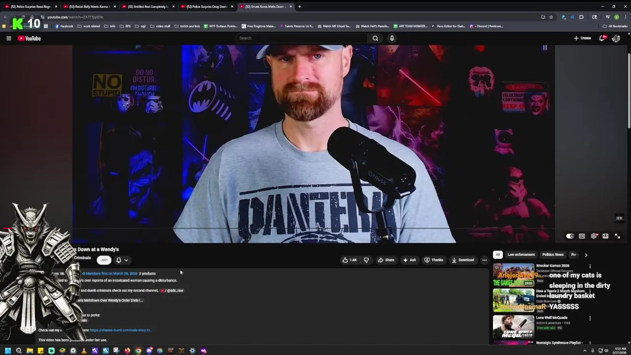Open options menu for Wrecker Games 2026
631x355 pixels.
pyautogui.click(x=590, y=267)
